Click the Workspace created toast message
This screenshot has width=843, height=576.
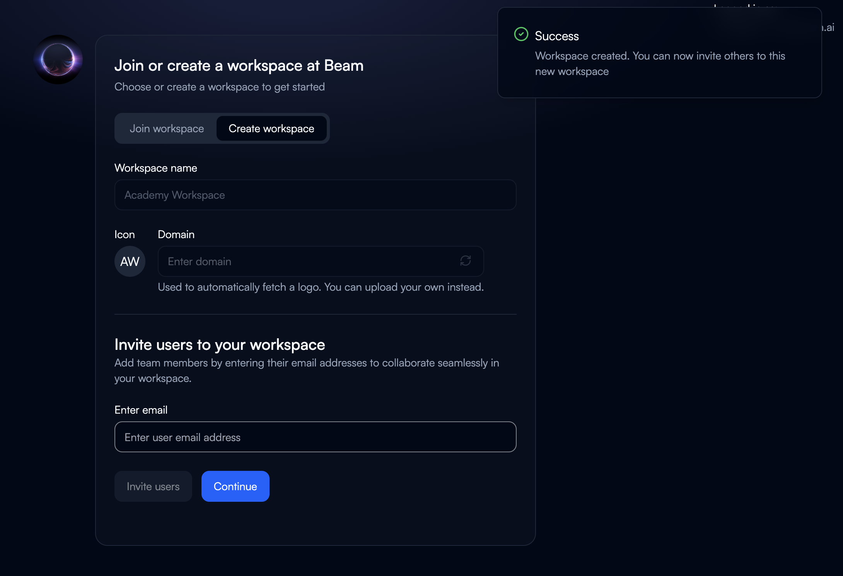click(660, 63)
